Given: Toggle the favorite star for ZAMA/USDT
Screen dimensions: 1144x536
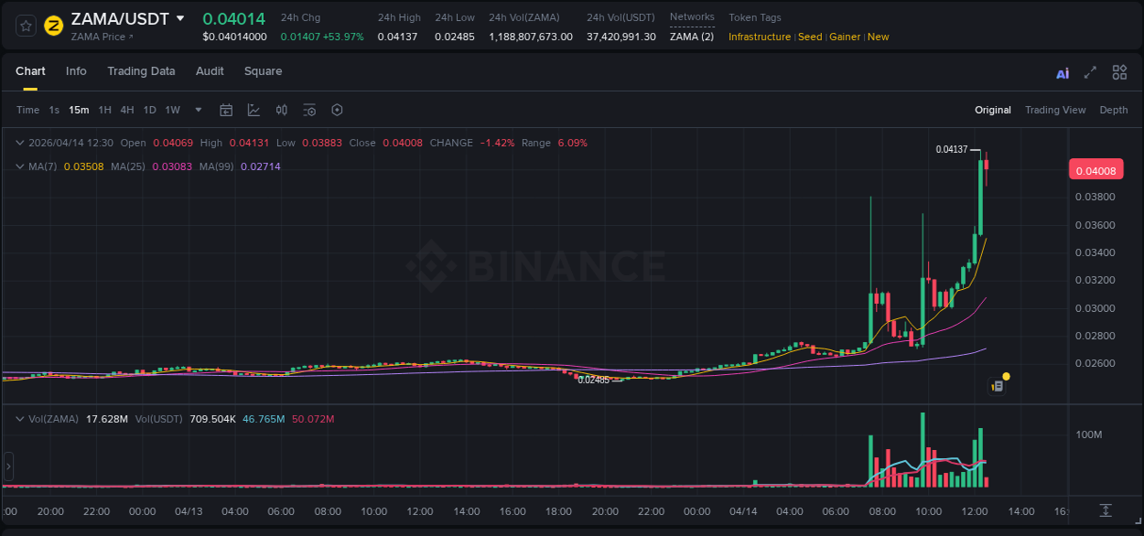Looking at the screenshot, I should 25,26.
